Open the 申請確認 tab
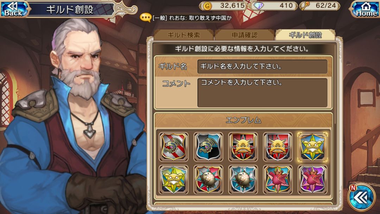 (245, 35)
